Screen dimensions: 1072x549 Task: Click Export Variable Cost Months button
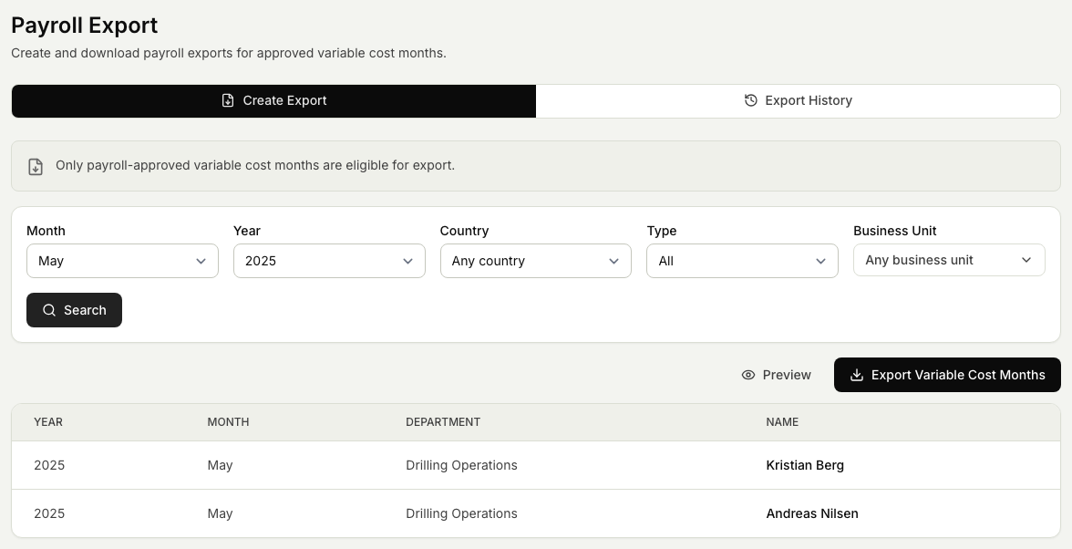point(947,375)
